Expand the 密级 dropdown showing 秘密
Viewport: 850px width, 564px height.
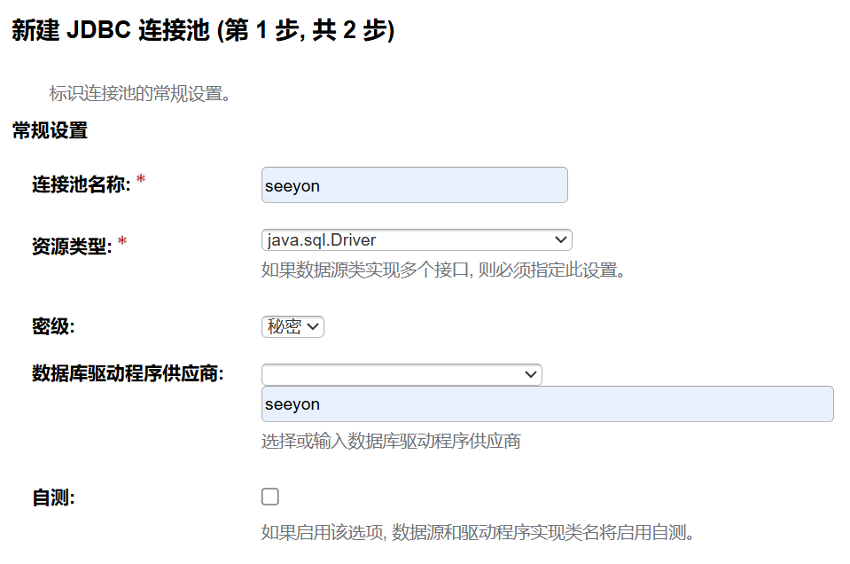tap(292, 326)
